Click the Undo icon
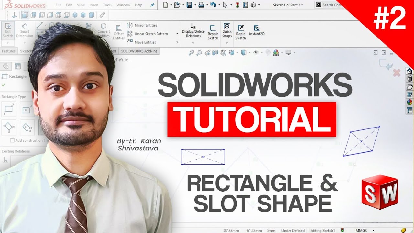The height and width of the screenshot is (233, 414). [x=212, y=5]
